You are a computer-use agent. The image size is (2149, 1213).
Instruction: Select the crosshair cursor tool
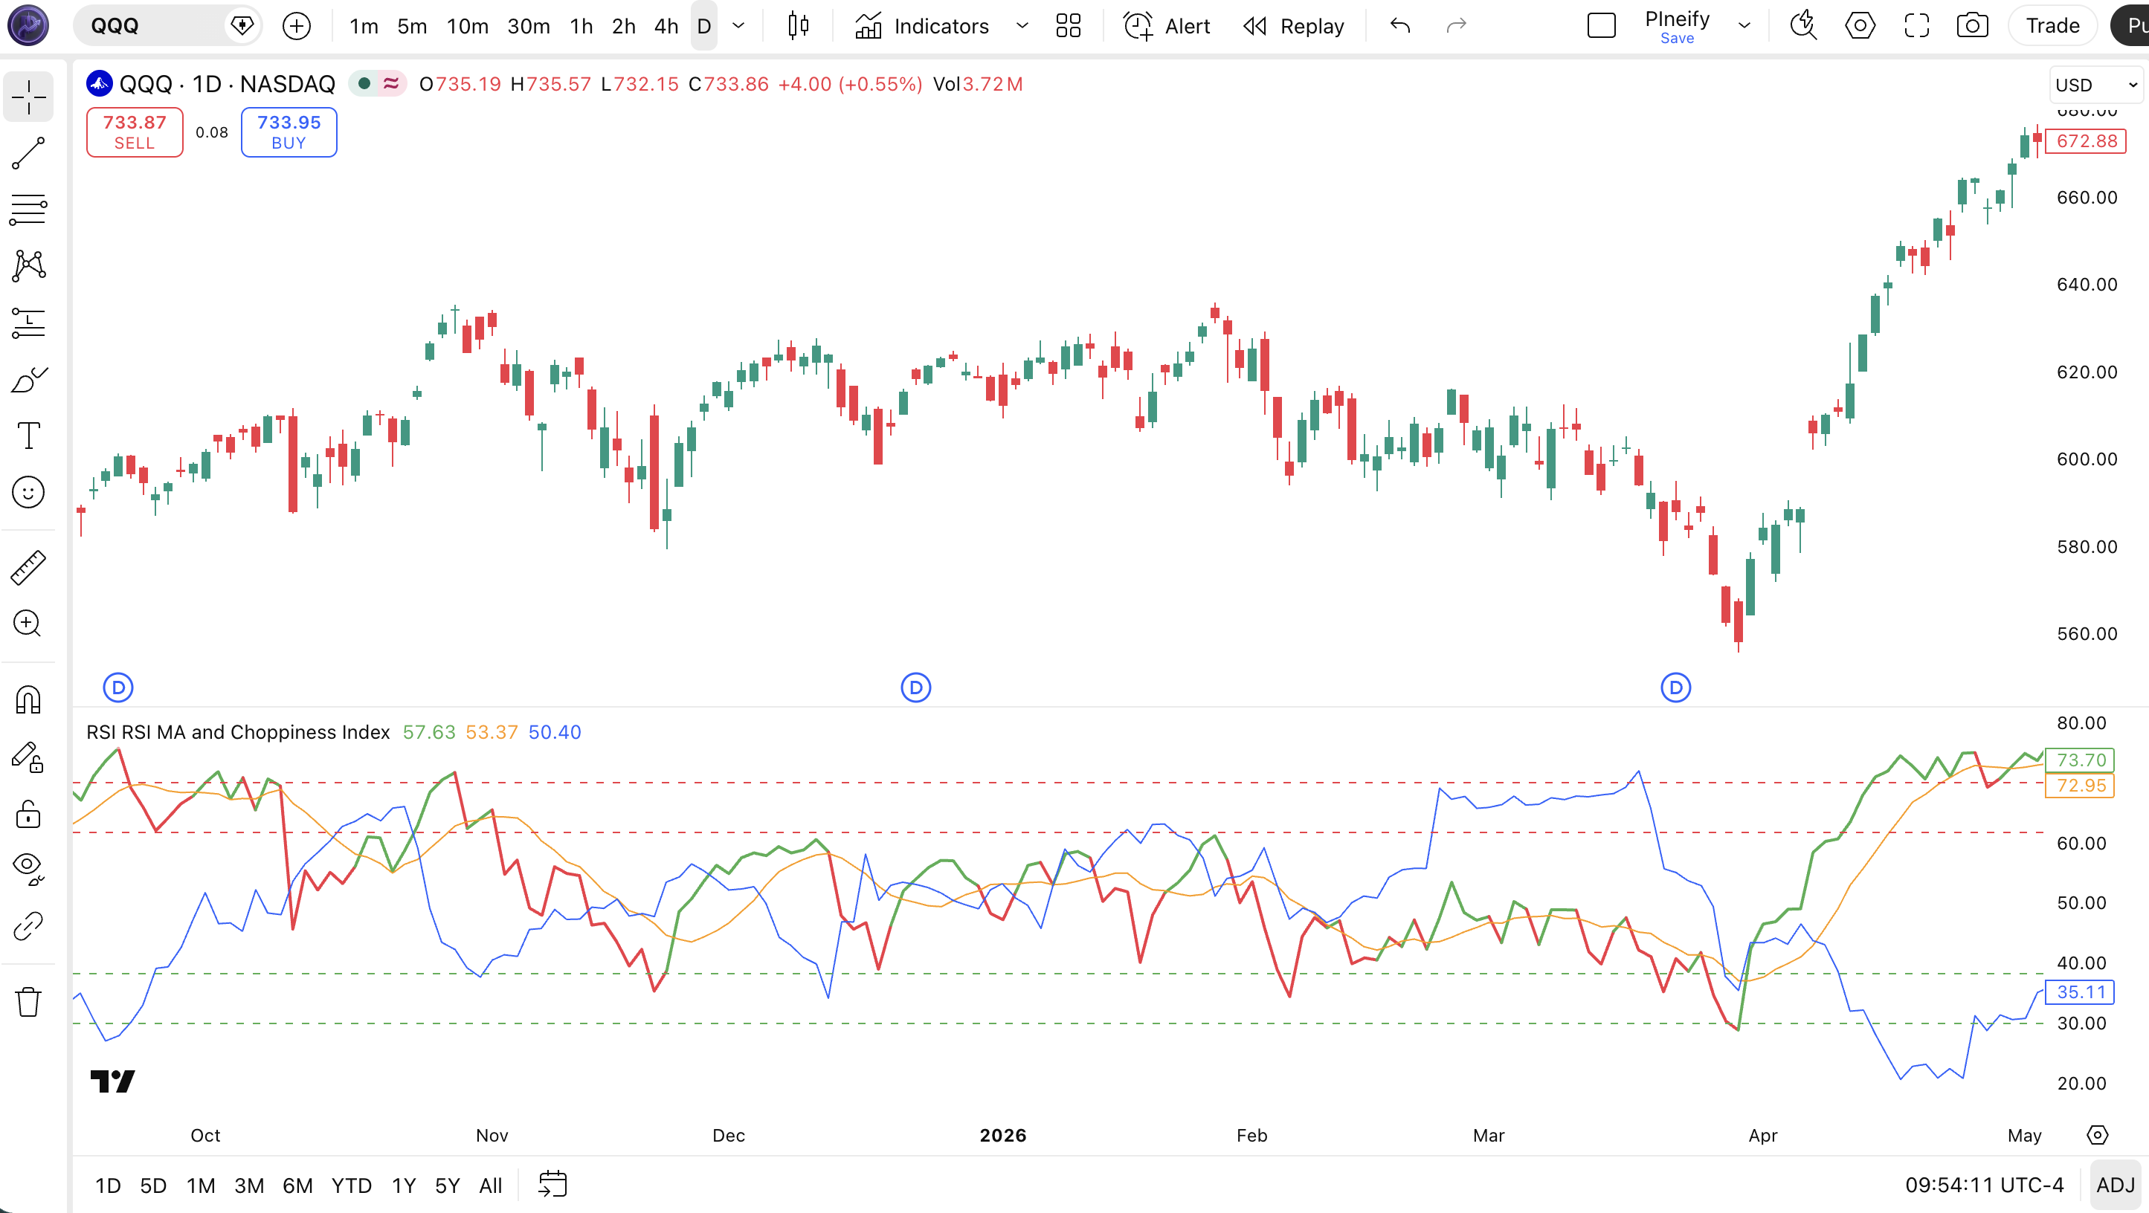28,97
